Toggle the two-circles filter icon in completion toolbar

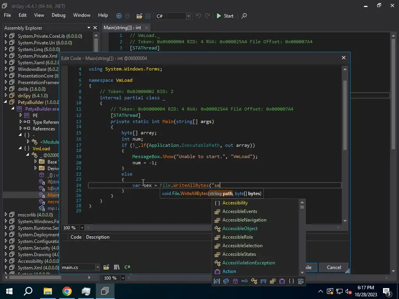[245, 281]
